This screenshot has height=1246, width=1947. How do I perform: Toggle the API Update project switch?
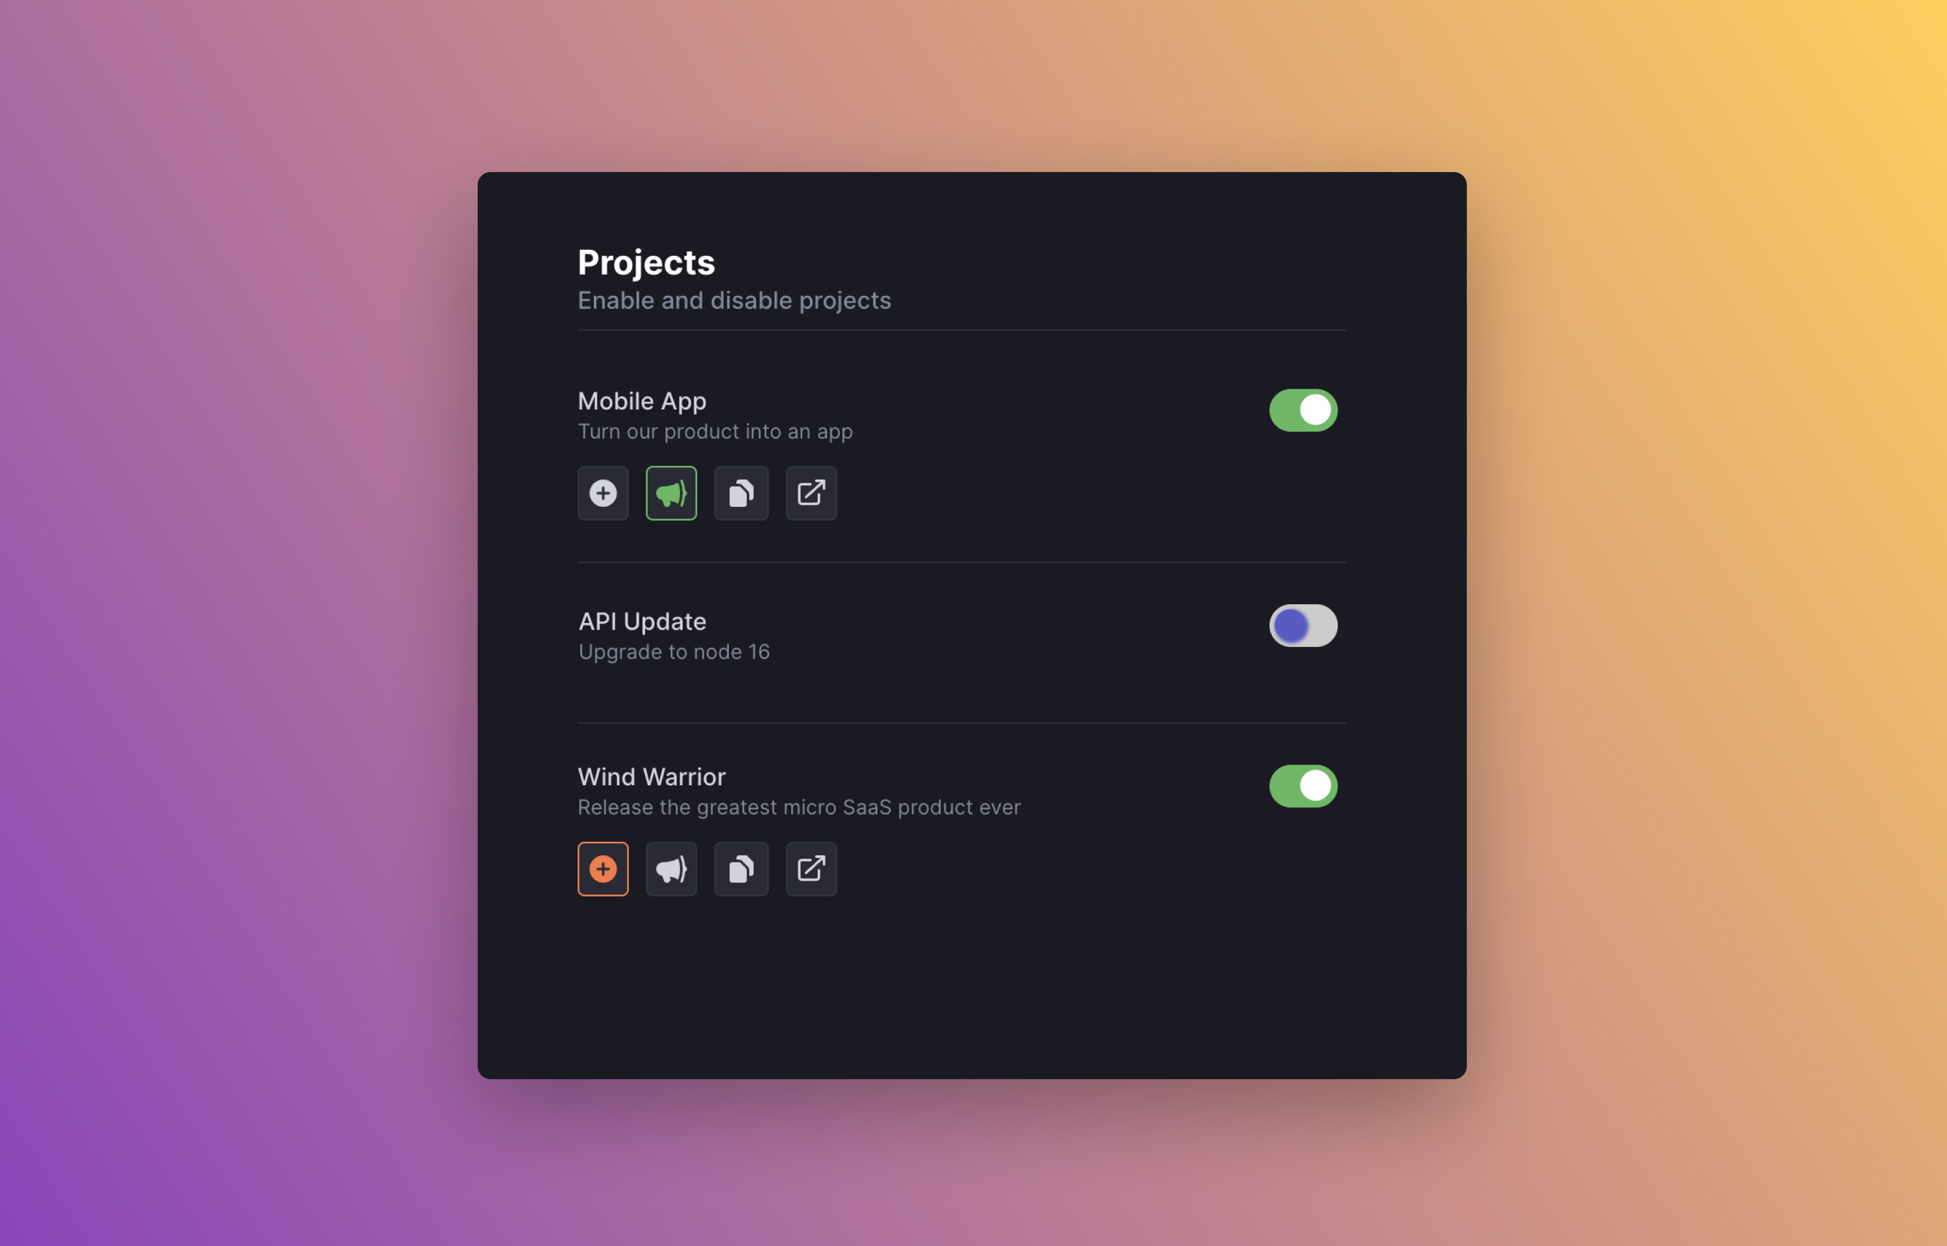1300,624
